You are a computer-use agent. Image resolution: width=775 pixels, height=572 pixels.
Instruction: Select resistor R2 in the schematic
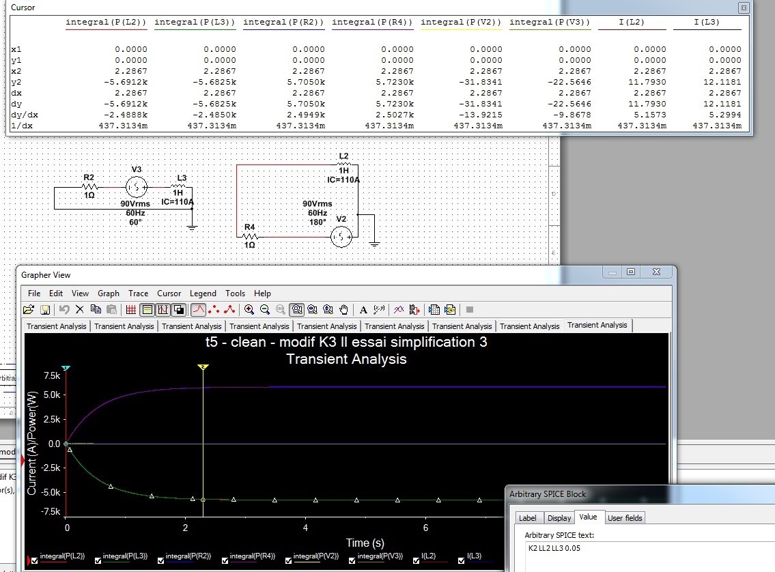(89, 187)
